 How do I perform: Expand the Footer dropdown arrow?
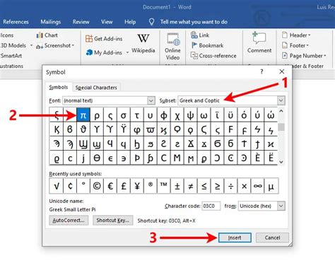coord(307,45)
